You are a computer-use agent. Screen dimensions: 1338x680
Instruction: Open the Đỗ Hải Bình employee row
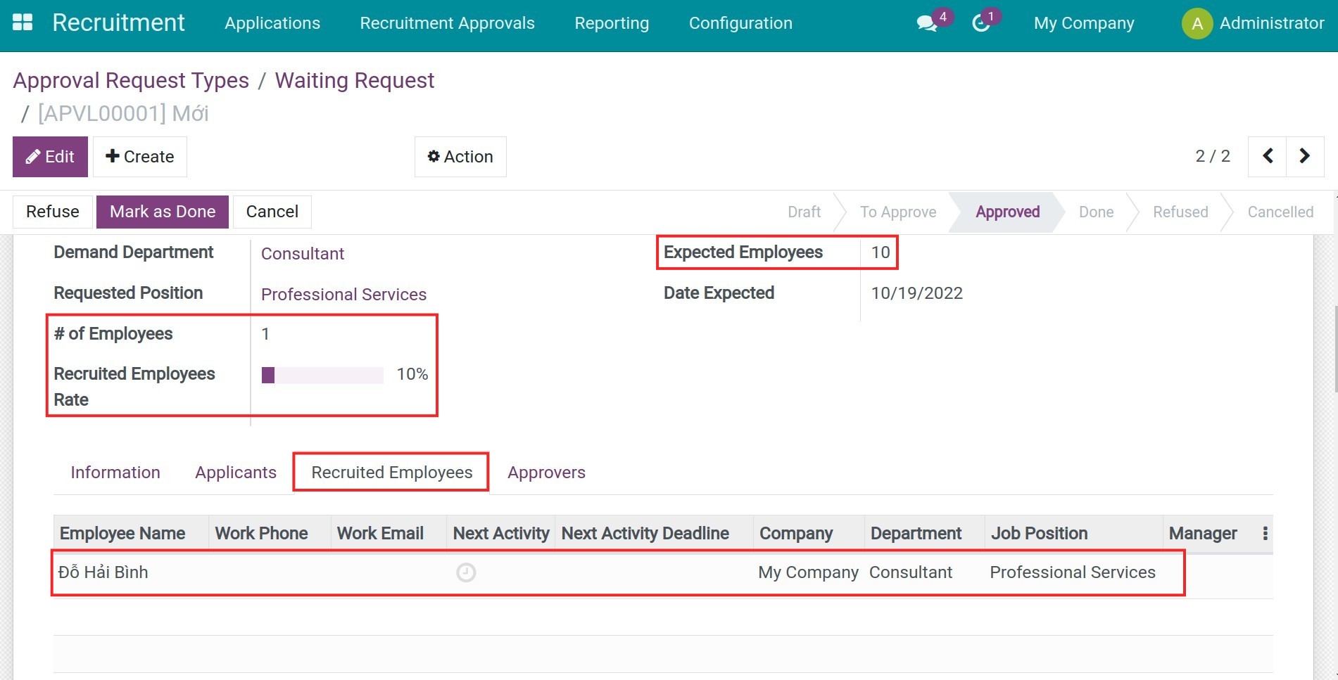click(103, 572)
